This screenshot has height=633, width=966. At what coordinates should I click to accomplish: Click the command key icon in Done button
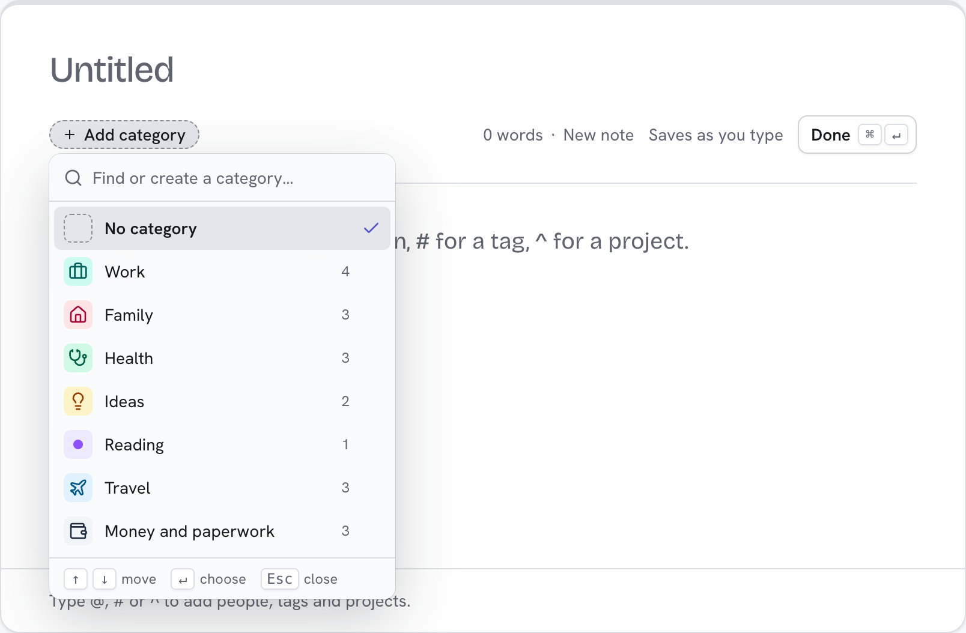(870, 135)
